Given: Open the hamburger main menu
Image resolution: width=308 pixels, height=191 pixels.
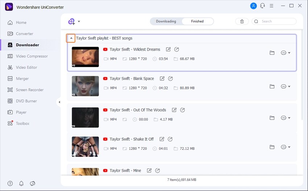Looking at the screenshot, I should [x=271, y=6].
